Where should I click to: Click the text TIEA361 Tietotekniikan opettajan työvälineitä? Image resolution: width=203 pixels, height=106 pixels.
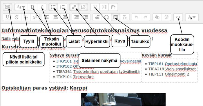(x=98, y=72)
